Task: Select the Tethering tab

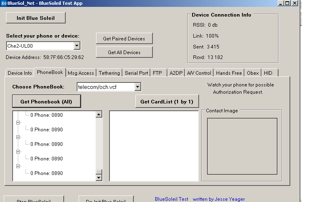Action: tap(109, 73)
